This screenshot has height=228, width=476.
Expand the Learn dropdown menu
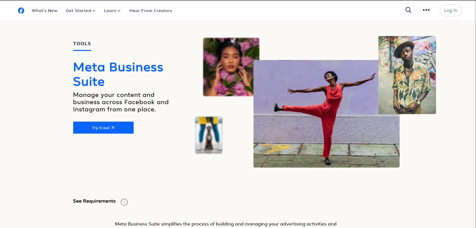click(112, 10)
